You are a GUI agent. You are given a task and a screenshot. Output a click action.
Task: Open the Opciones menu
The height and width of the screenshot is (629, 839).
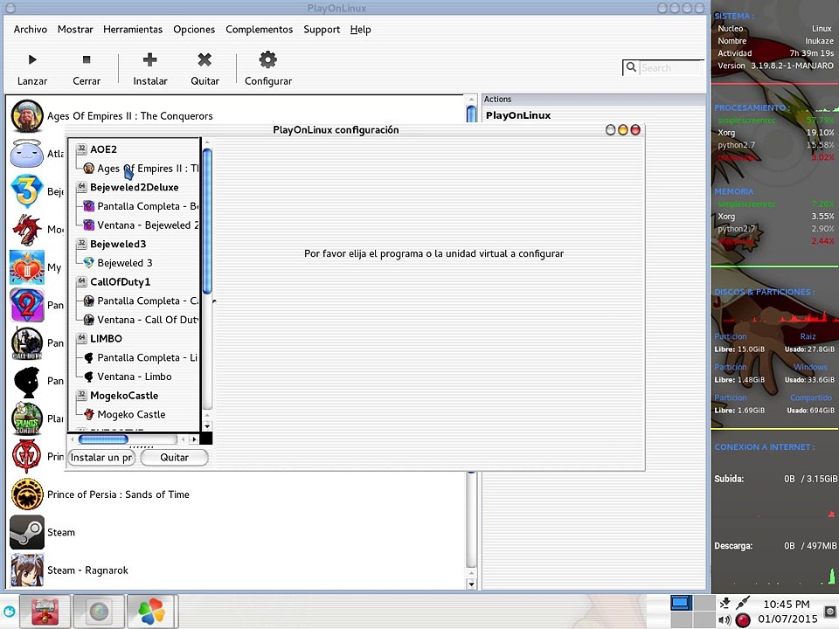coord(194,30)
